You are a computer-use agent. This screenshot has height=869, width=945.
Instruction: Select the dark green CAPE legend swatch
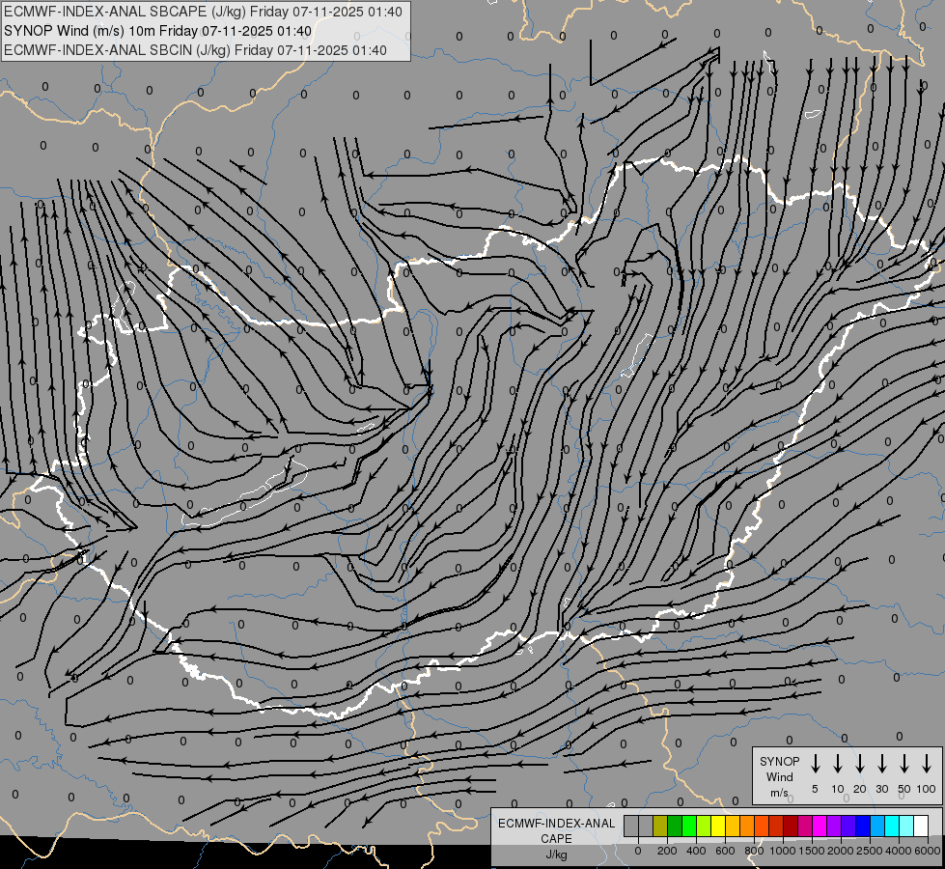pos(675,826)
